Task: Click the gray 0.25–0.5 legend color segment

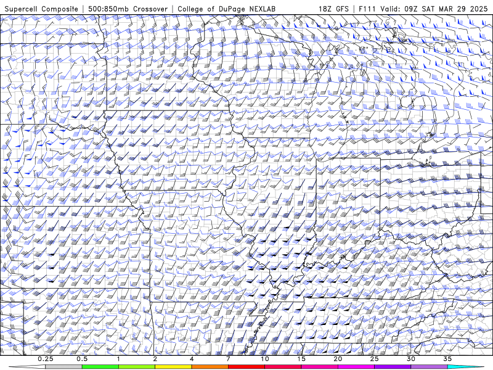Action: tap(64, 367)
